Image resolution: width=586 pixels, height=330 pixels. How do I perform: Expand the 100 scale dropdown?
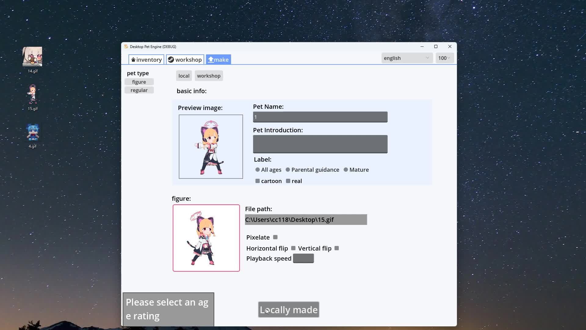[x=444, y=58]
